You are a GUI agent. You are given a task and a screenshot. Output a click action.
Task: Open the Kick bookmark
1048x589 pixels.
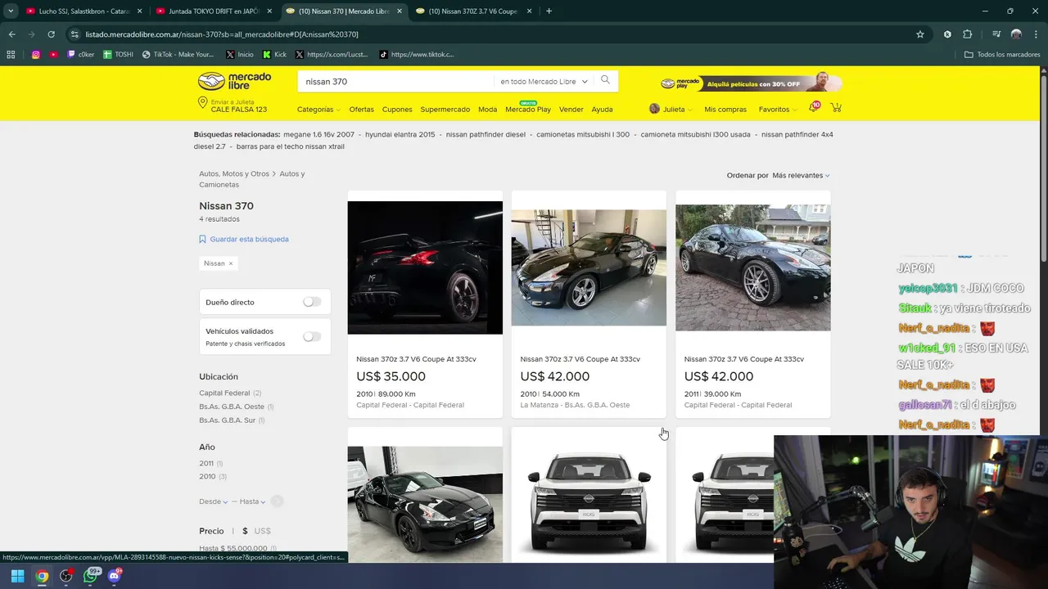point(274,55)
